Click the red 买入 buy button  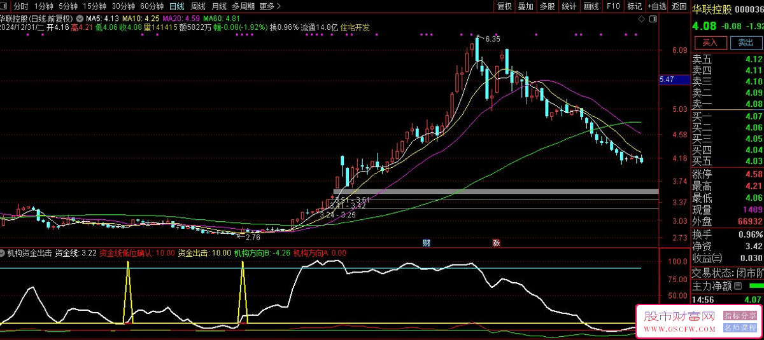pos(710,43)
